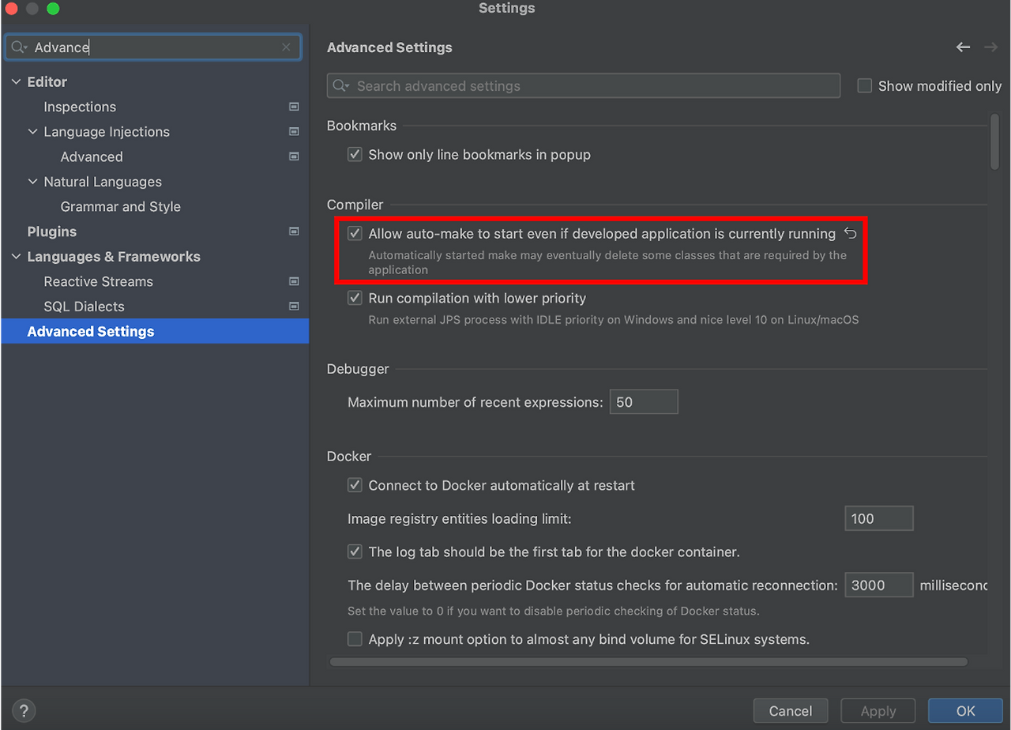Image resolution: width=1011 pixels, height=730 pixels.
Task: Click the OK button
Action: click(x=965, y=710)
